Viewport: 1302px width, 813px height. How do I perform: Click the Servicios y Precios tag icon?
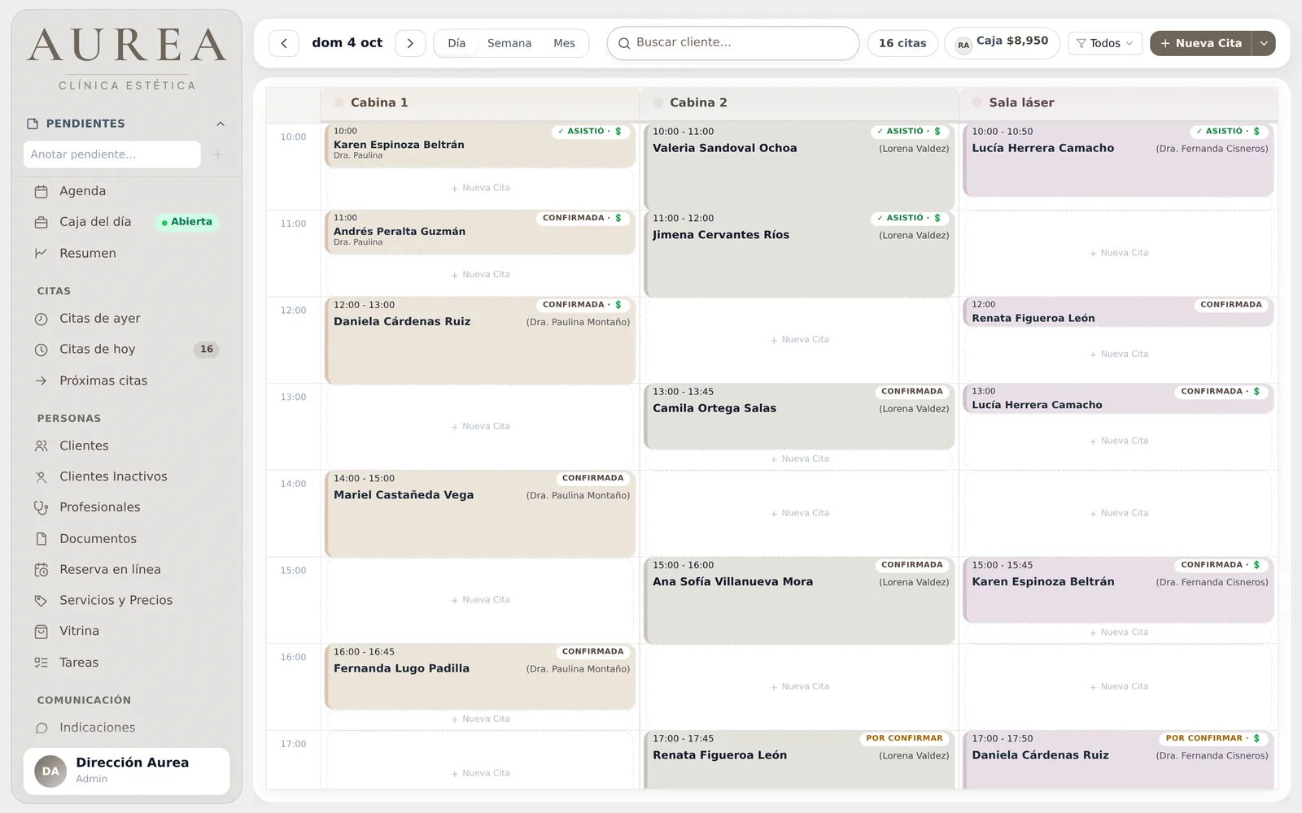[42, 601]
